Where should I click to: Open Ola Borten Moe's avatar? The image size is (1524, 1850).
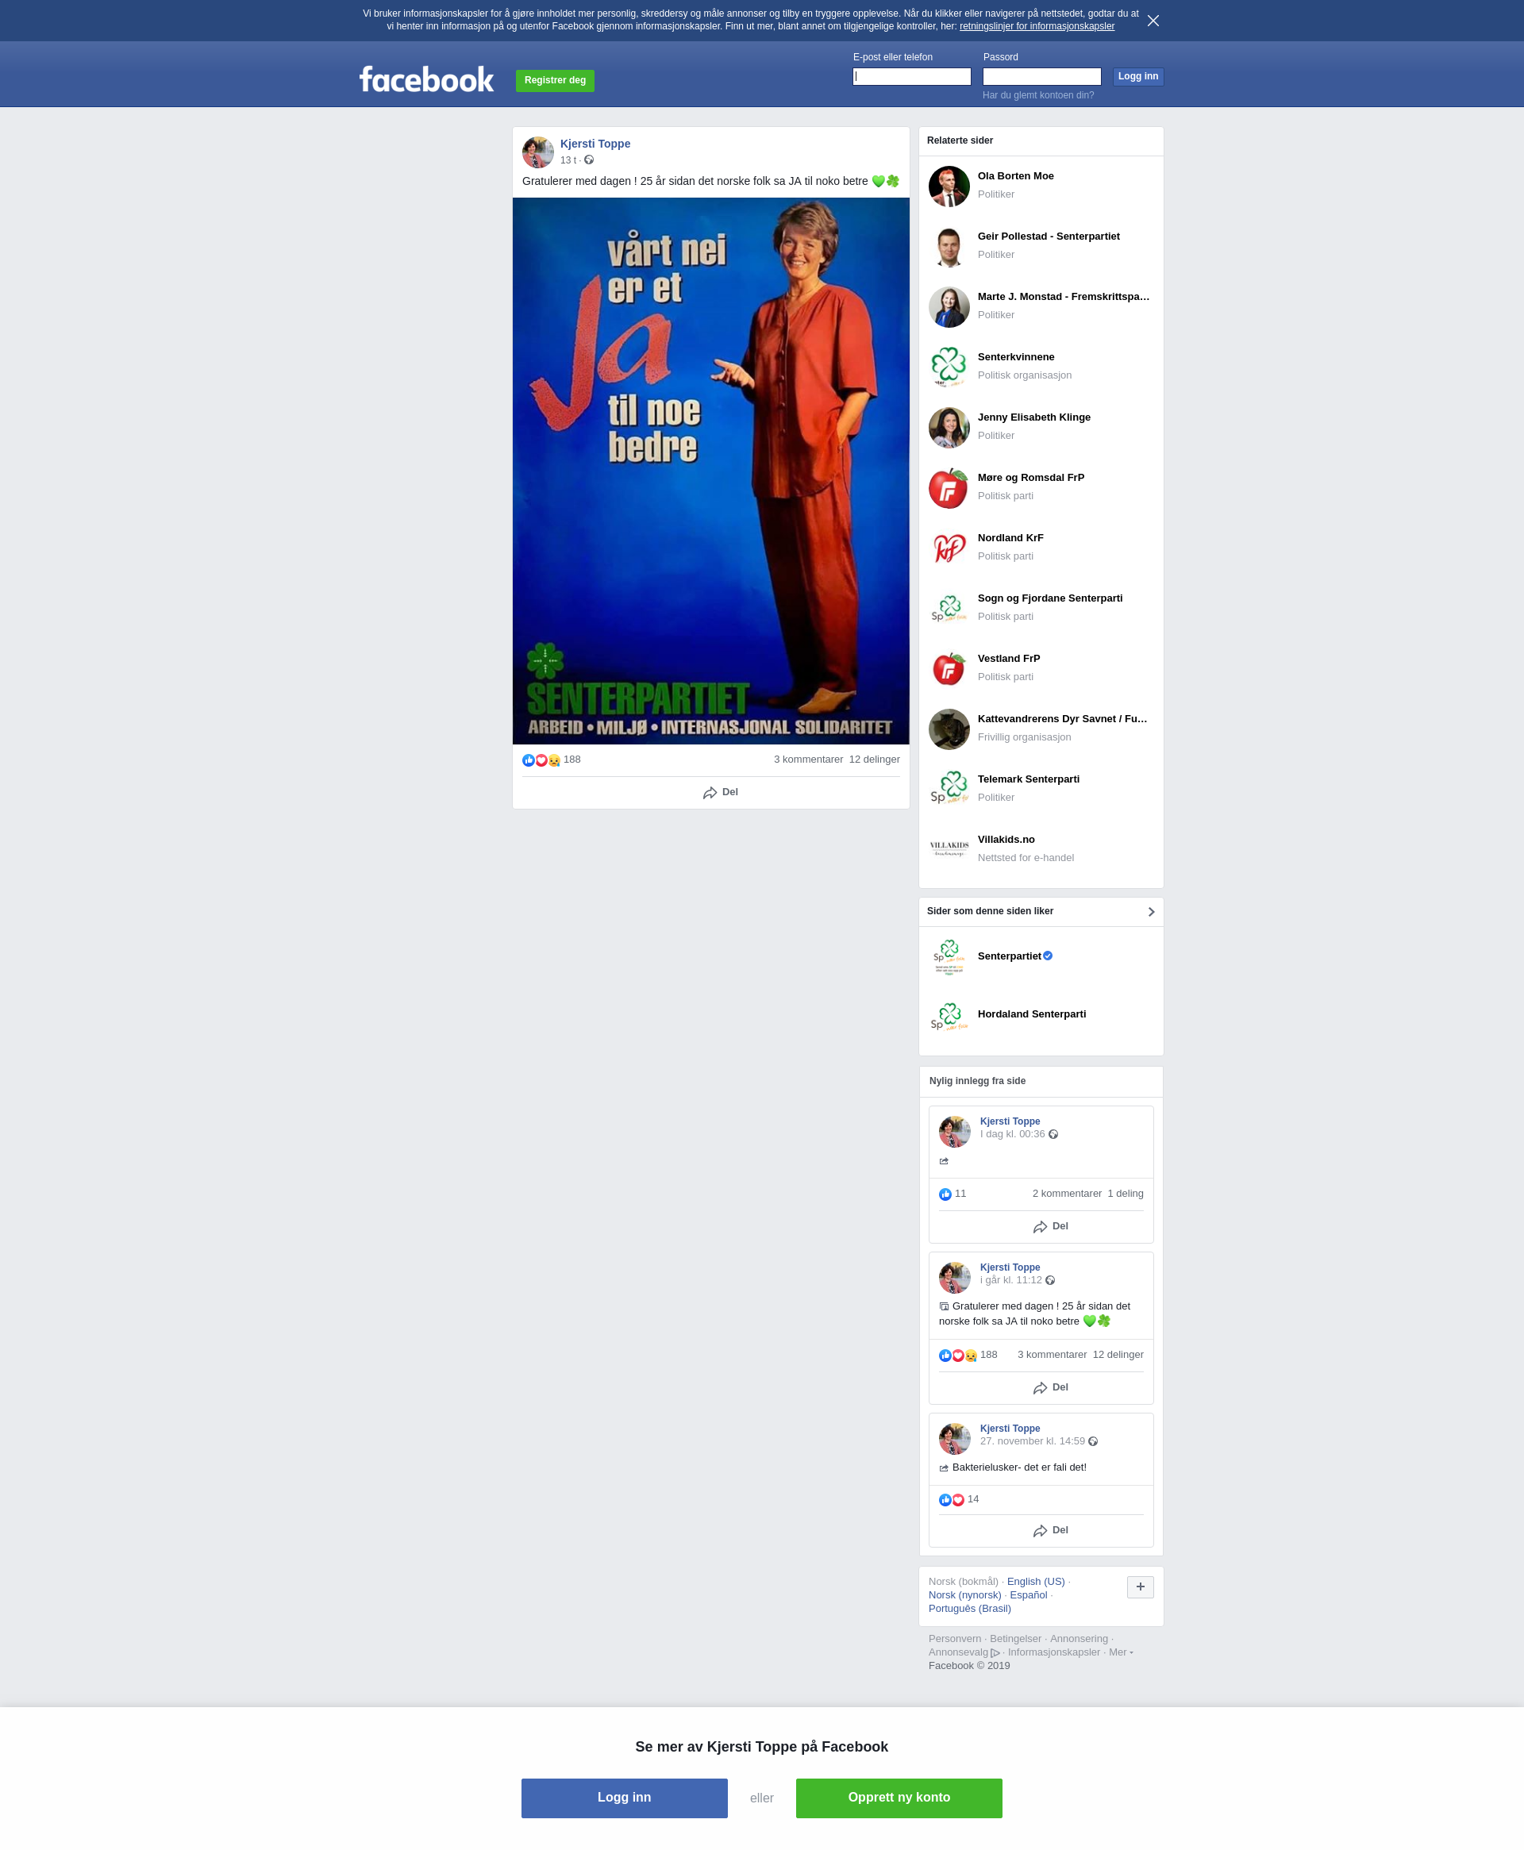tap(949, 186)
